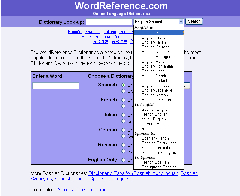
Task: Pick French-English from the list
Action: click(159, 114)
